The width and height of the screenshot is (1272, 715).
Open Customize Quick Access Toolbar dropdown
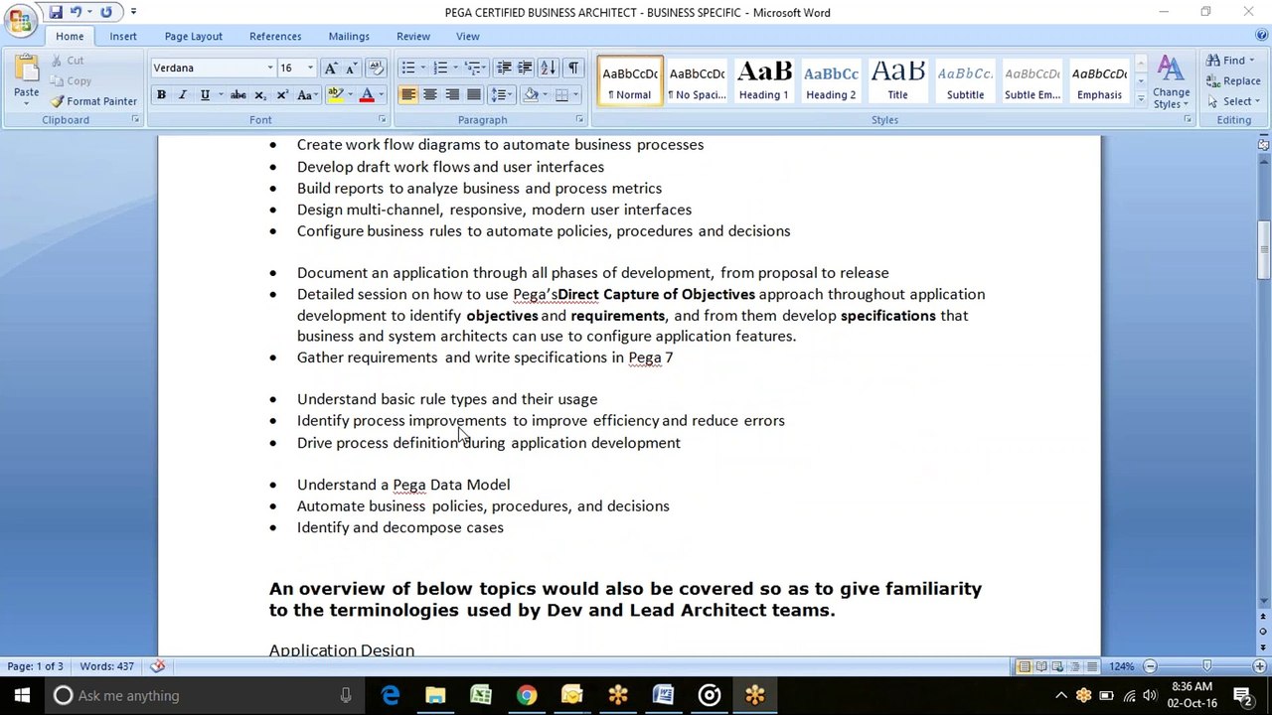click(133, 12)
